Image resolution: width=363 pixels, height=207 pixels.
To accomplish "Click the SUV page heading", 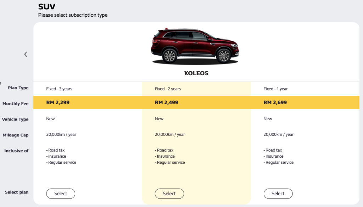I will [47, 6].
